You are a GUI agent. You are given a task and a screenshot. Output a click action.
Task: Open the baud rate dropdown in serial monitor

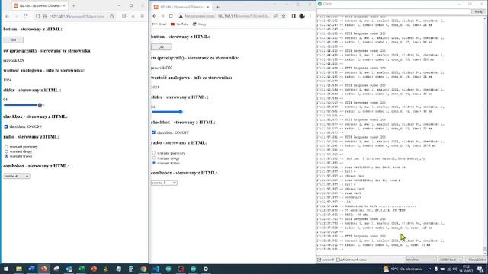[x=451, y=260]
